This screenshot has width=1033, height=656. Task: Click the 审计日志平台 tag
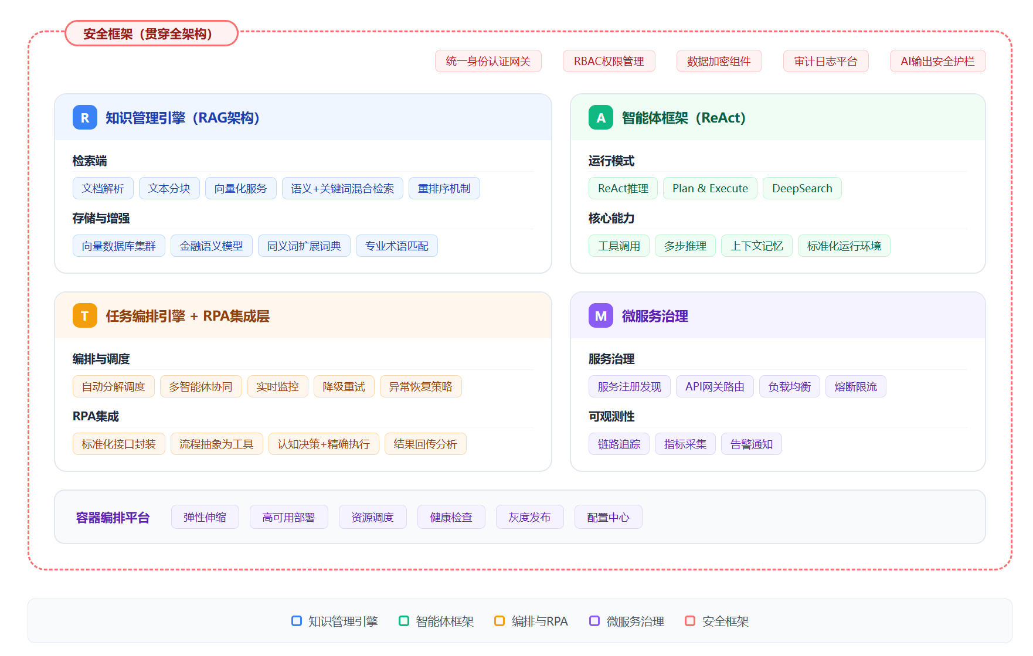pos(826,61)
